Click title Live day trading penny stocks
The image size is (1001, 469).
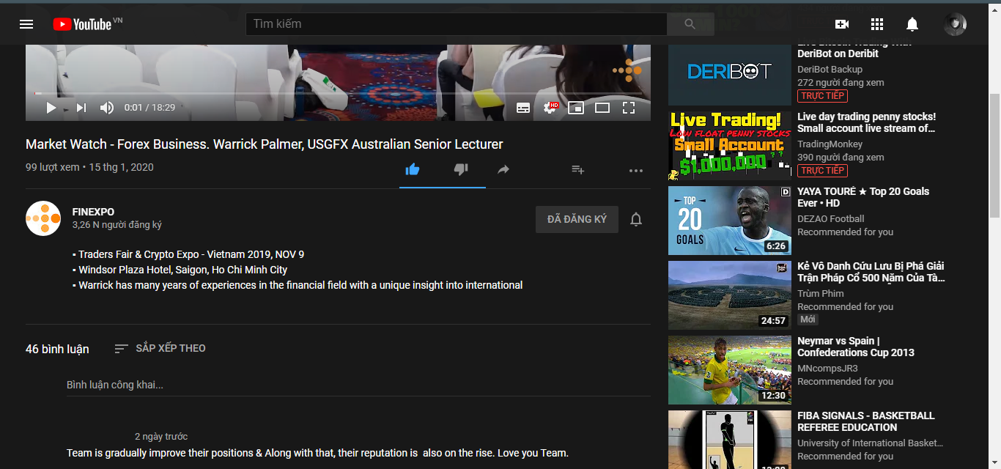pyautogui.click(x=867, y=122)
